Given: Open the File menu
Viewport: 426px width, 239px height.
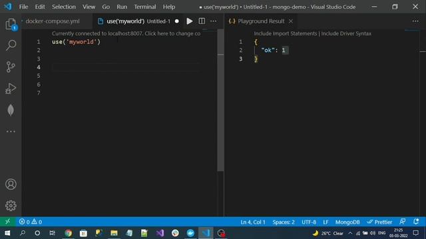Looking at the screenshot, I should click(x=24, y=7).
